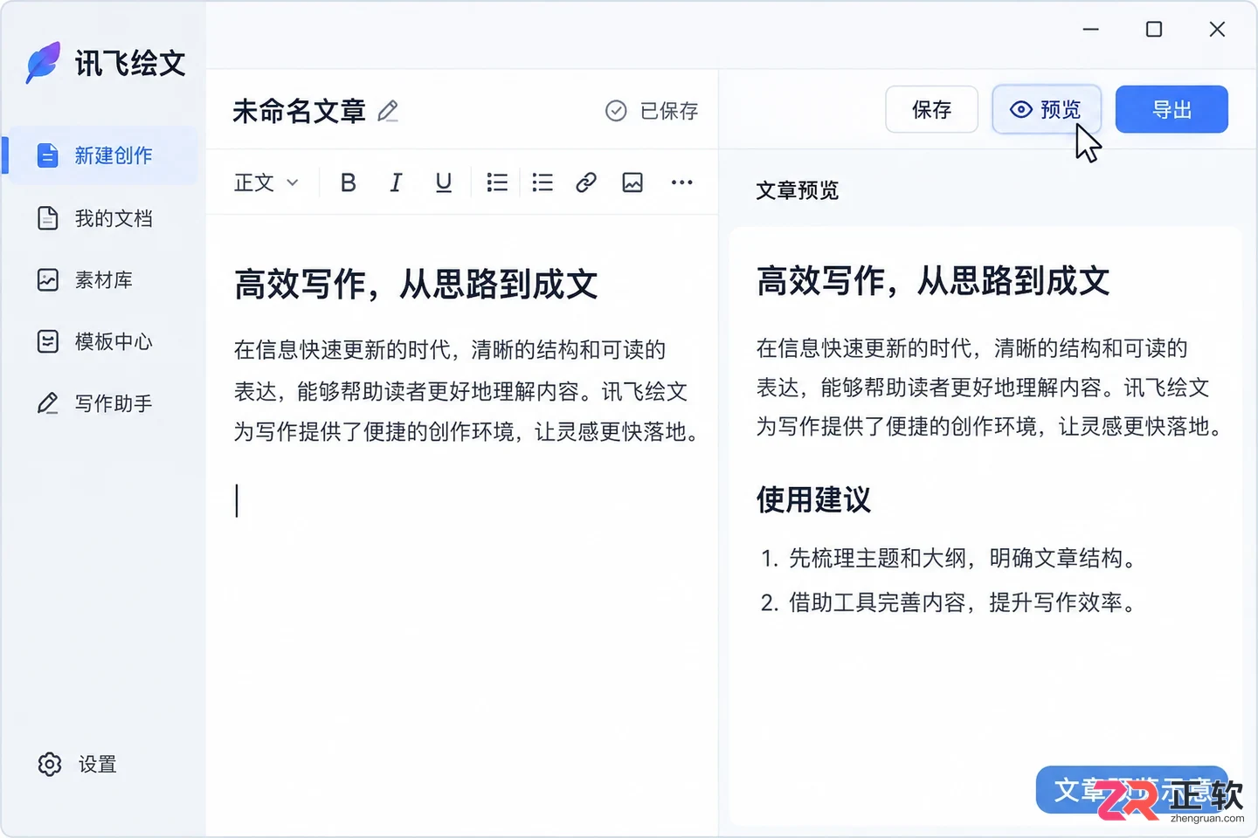Screen dimensions: 1258x838
Task: Click the 设置 gear icon
Action: pyautogui.click(x=50, y=765)
